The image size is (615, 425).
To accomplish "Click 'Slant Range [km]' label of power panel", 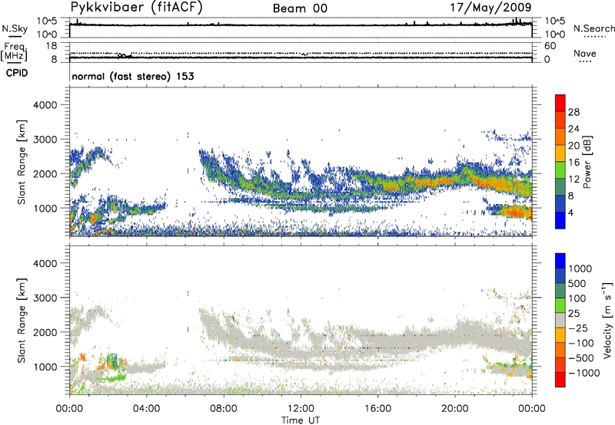I will click(x=22, y=162).
